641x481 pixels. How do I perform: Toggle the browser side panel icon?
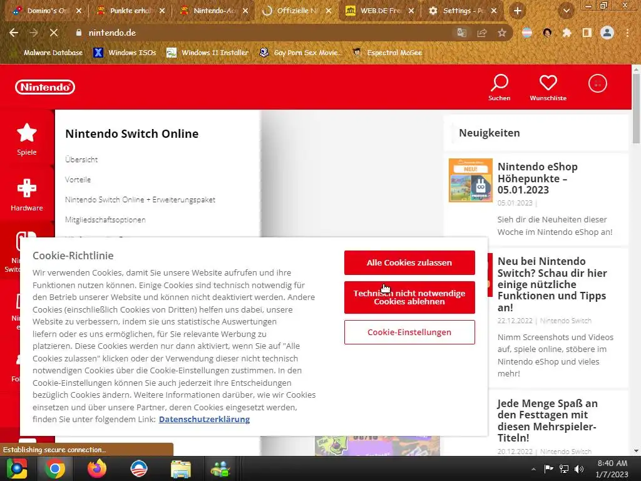(587, 33)
